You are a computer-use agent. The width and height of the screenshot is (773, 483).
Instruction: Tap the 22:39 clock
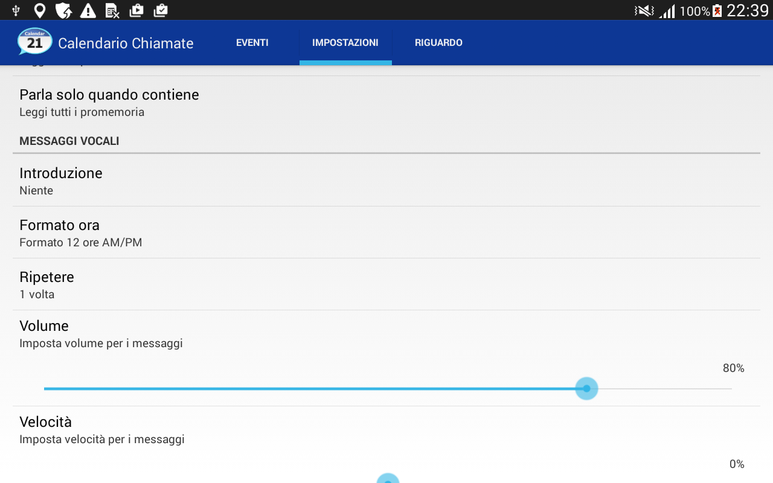pos(748,11)
